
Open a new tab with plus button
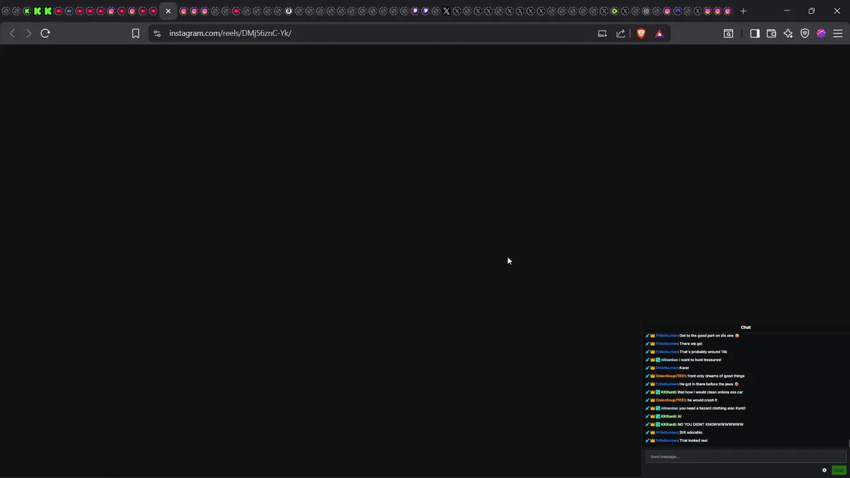coord(743,11)
